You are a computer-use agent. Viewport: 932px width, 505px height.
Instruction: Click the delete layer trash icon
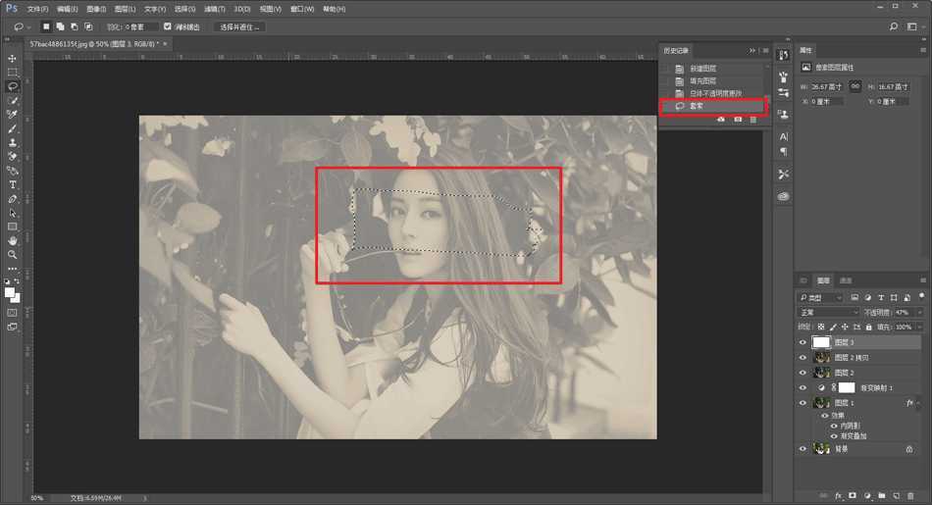(x=910, y=496)
